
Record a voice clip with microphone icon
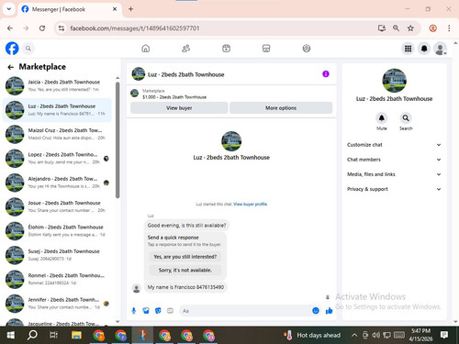[x=134, y=311]
